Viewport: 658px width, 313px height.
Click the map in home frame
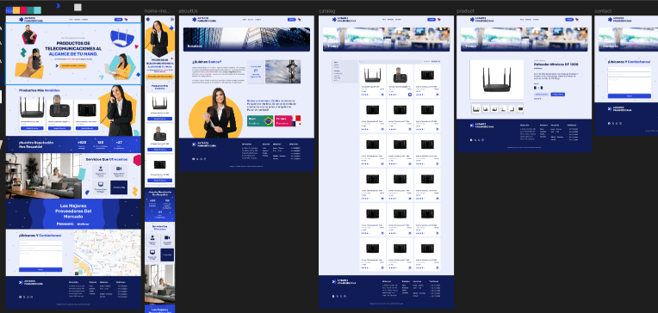point(108,253)
